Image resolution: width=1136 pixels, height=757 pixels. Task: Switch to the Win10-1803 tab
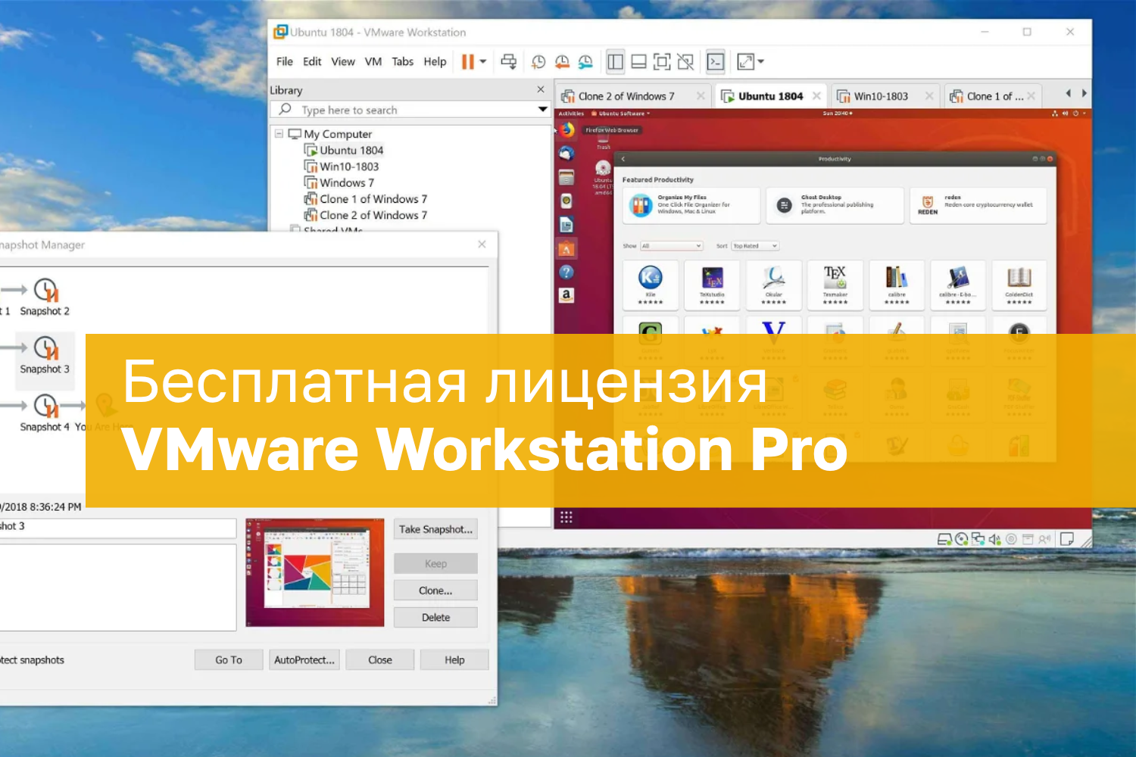pyautogui.click(x=882, y=95)
